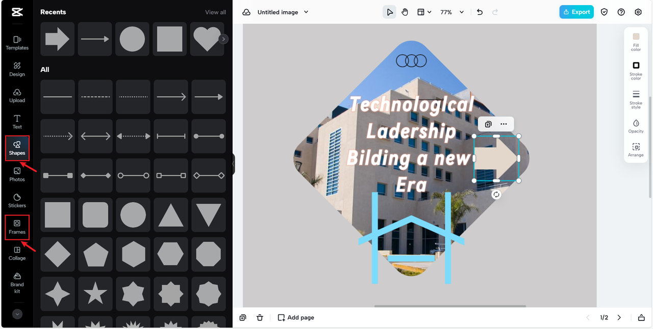Insert upward triangle shape

[171, 215]
